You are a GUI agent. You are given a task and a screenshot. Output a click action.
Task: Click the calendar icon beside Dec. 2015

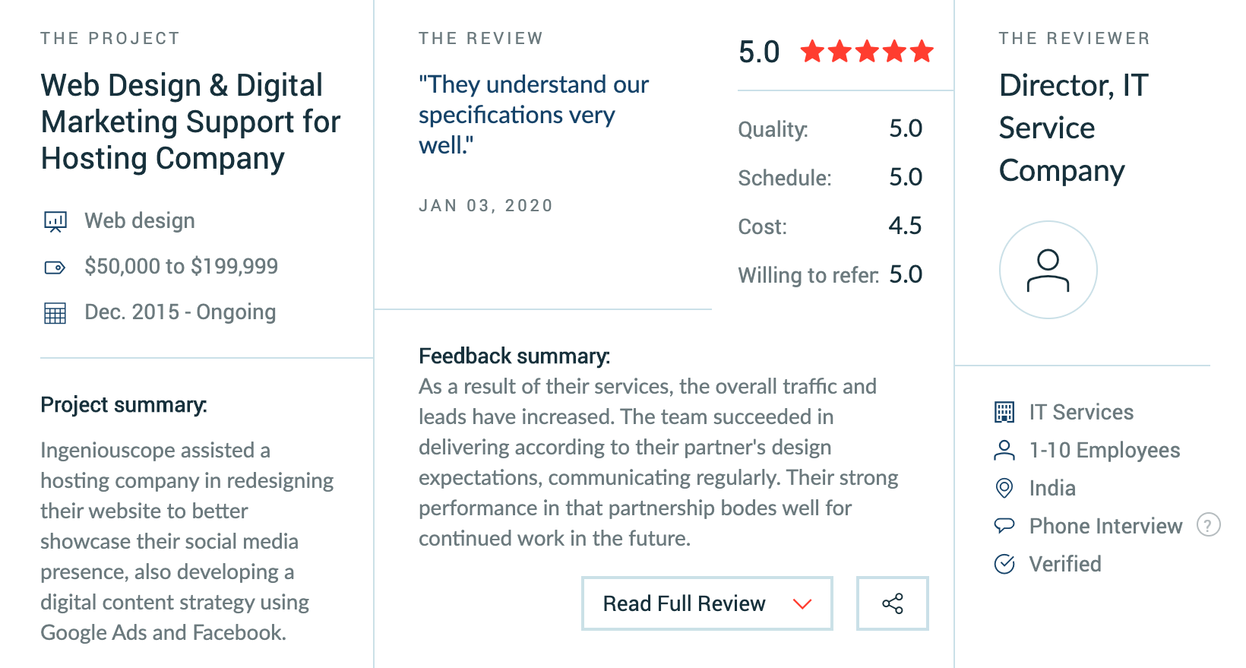click(x=55, y=313)
